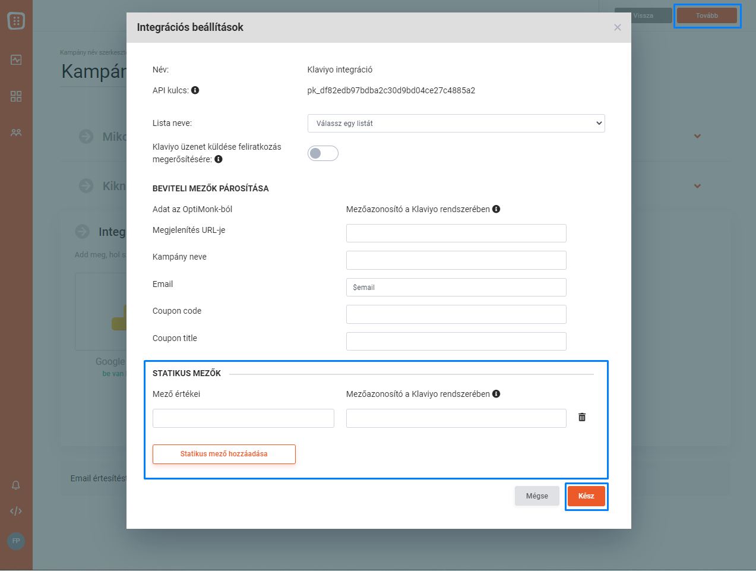Click the first step arrow icon behind dialog

tap(86, 136)
